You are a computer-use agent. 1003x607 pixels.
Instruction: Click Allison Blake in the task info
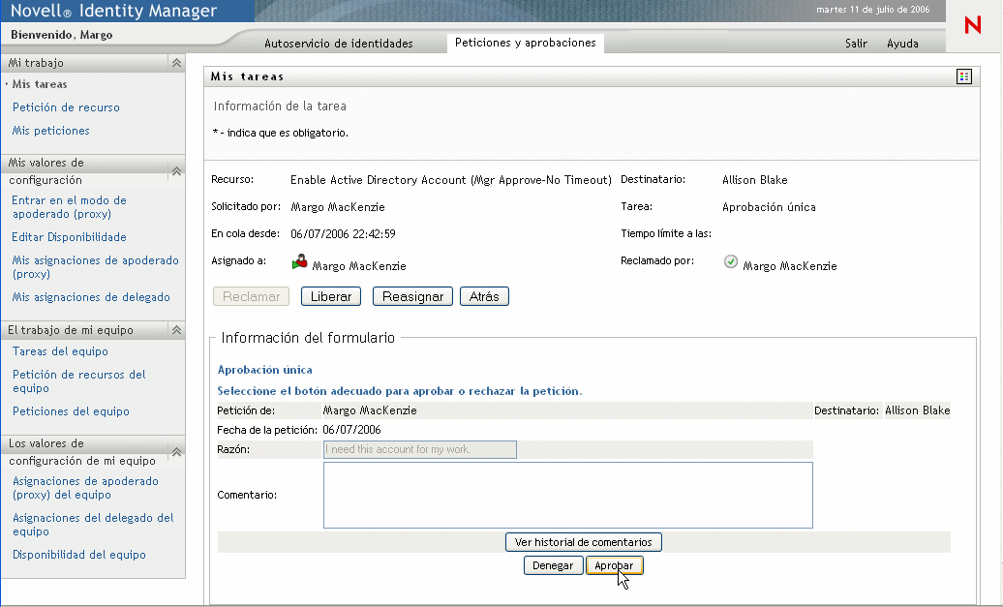point(755,180)
